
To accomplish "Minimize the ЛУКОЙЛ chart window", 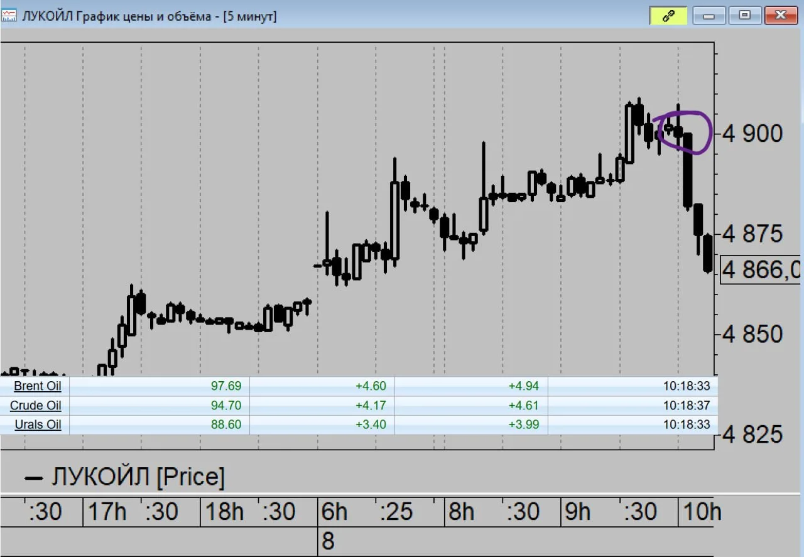I will click(x=709, y=15).
